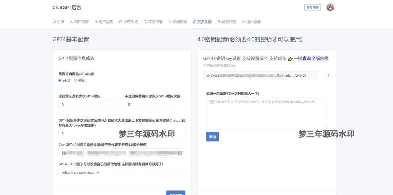Click the home icon beside 主页
This screenshot has width=393, height=195.
coord(54,22)
